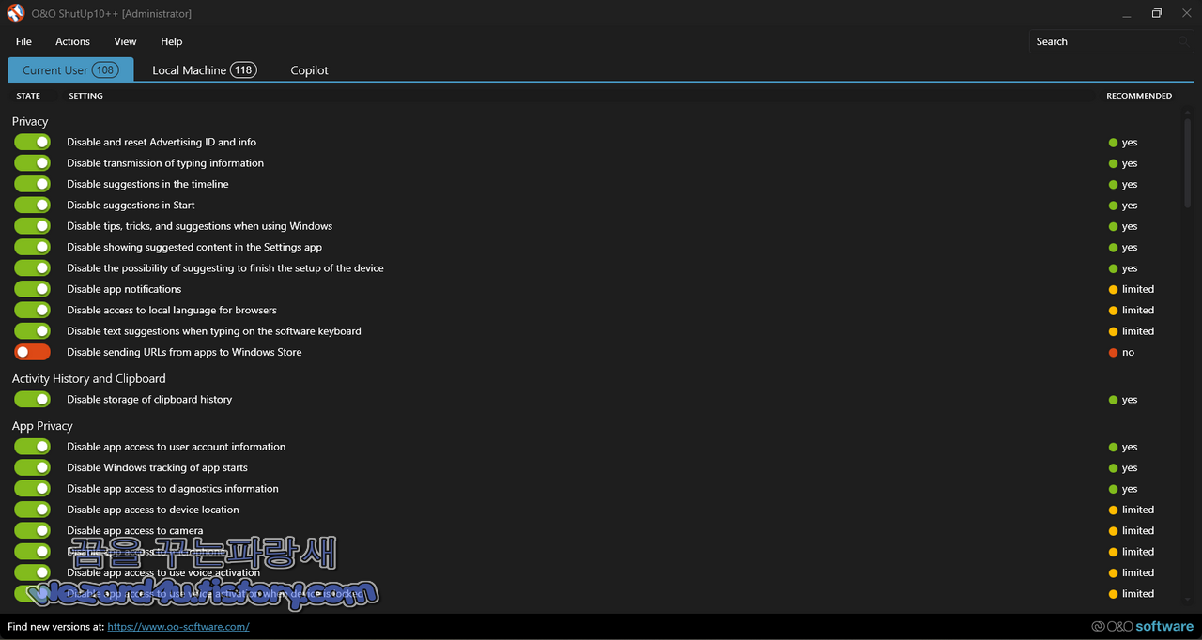
Task: Toggle suggested content in Settings app switch
Action: [x=32, y=247]
